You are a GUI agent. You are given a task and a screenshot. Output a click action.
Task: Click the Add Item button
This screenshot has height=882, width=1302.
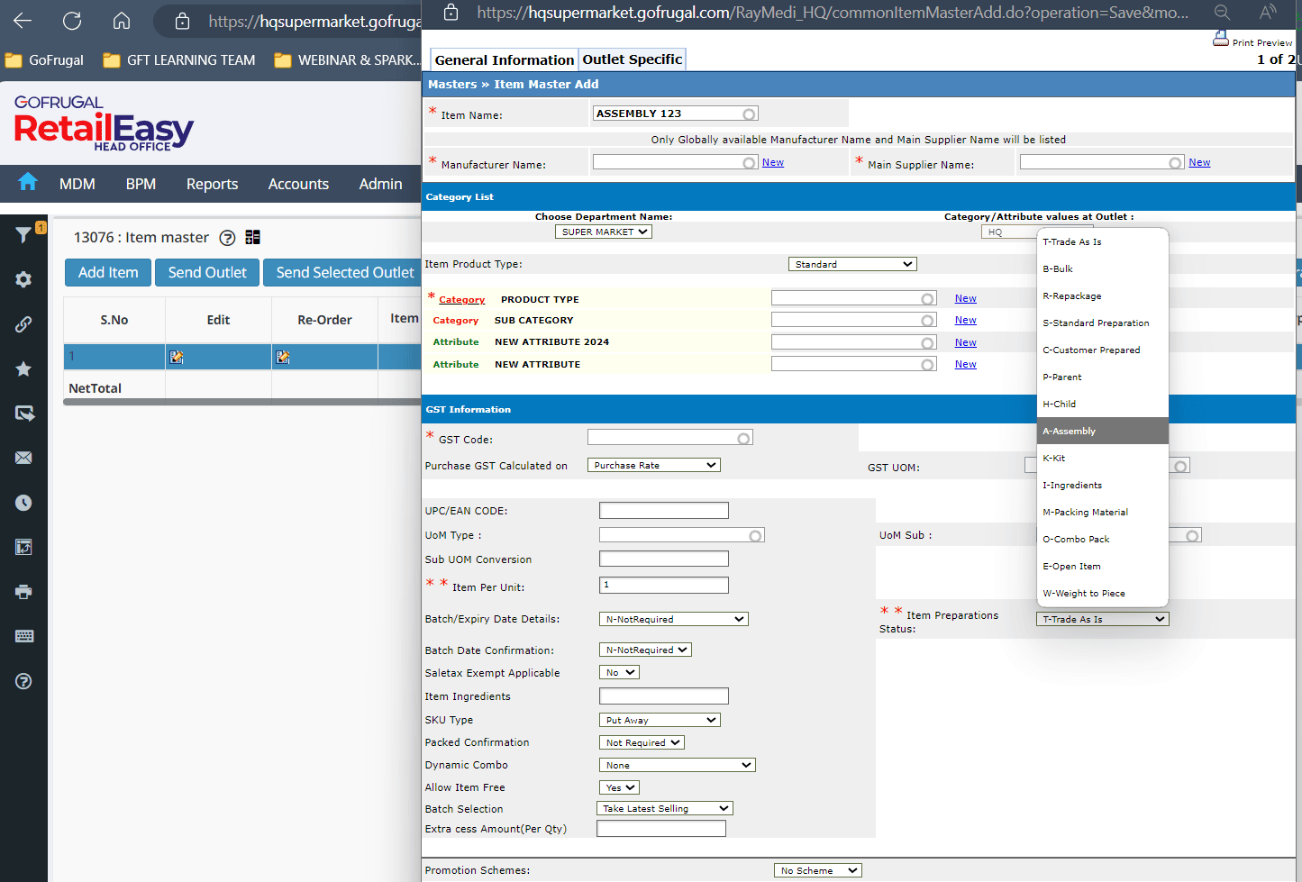click(108, 272)
